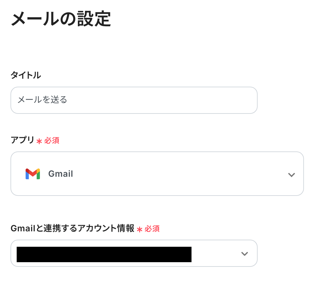Open the account information dropdown chevron
The image size is (320, 285).
[x=244, y=254]
